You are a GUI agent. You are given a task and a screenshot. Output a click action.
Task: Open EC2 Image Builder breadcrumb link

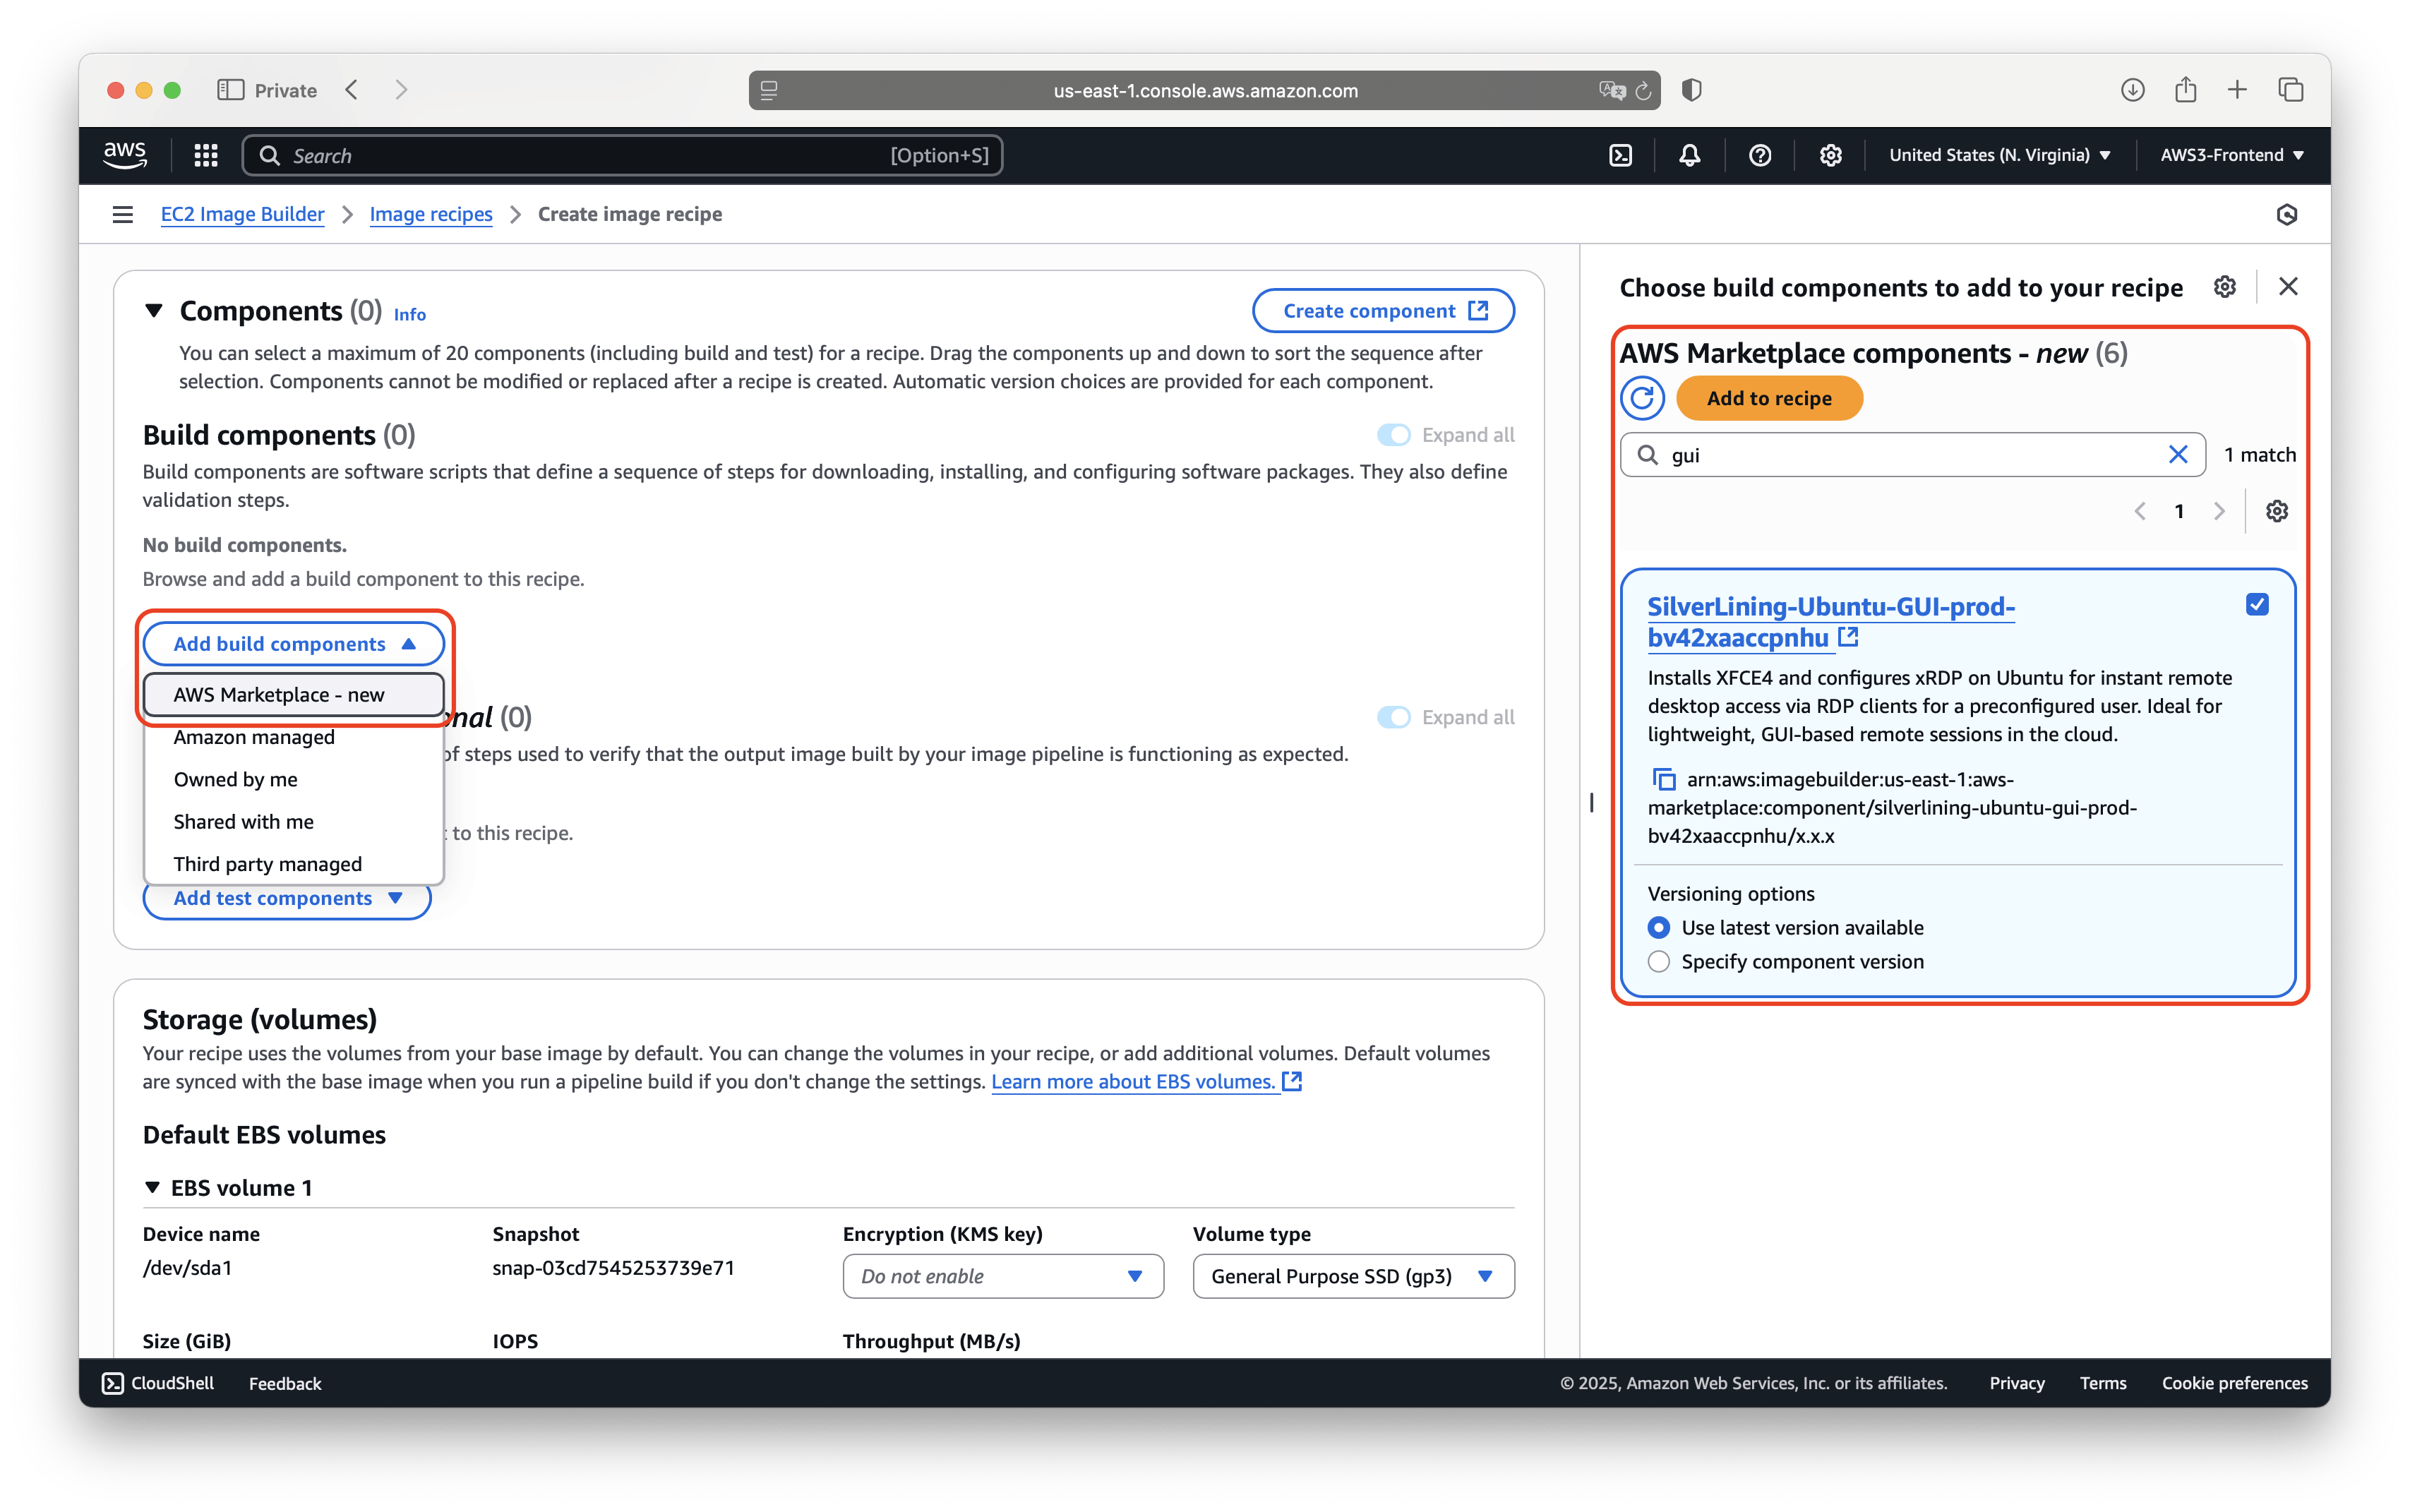tap(242, 214)
